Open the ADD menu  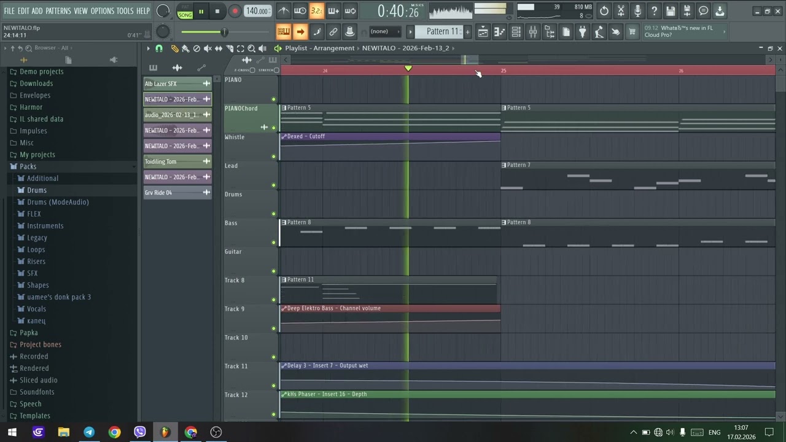pyautogui.click(x=37, y=11)
